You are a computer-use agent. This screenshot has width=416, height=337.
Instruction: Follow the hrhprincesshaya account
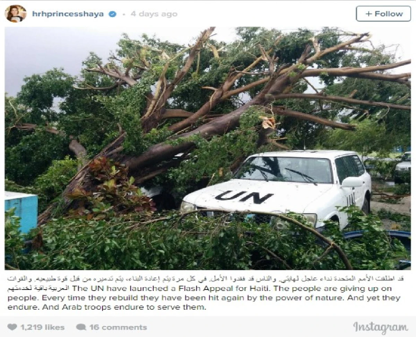[x=383, y=14]
